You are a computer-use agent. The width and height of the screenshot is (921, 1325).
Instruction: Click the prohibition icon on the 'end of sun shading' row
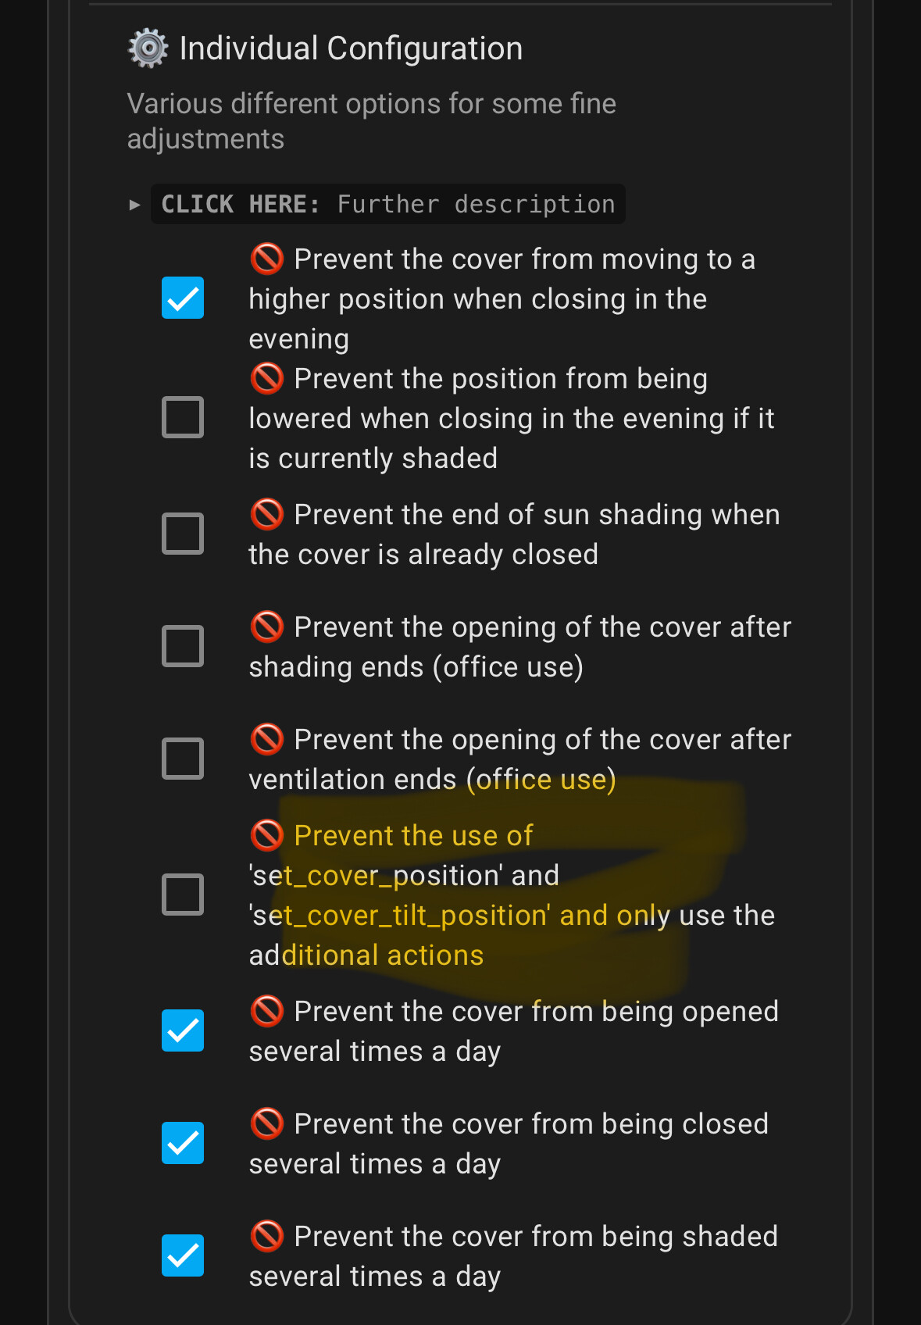(266, 513)
